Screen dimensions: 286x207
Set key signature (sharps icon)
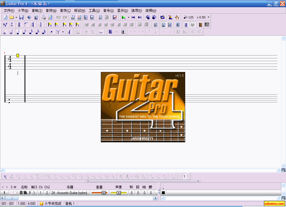pos(5,25)
